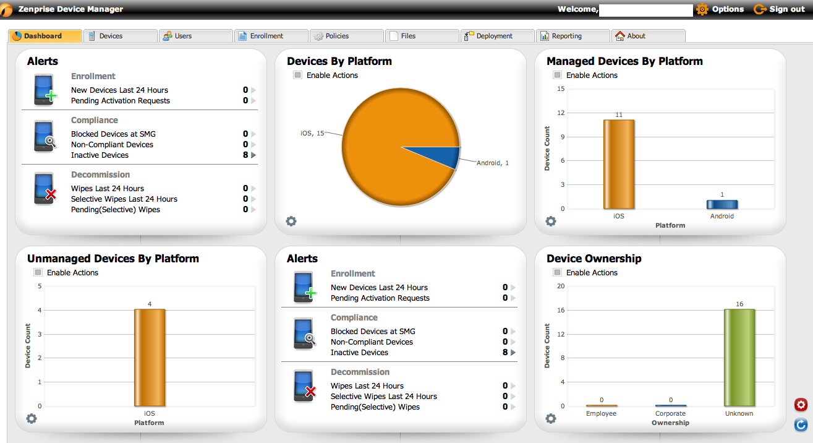The image size is (813, 443).
Task: Open settings gear in Unmanaged Devices panel
Action: tap(32, 419)
